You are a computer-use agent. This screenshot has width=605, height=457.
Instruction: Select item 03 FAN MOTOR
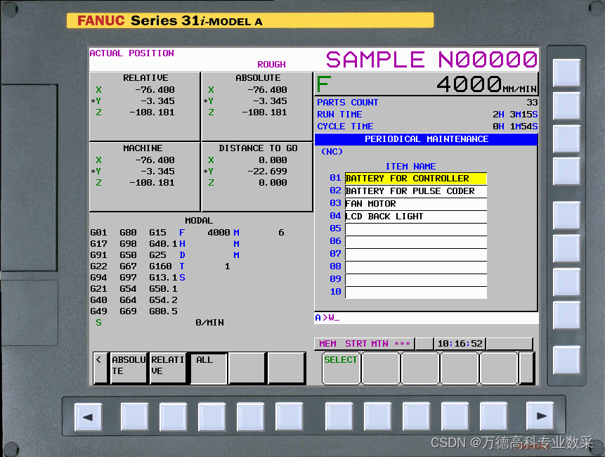(x=416, y=204)
